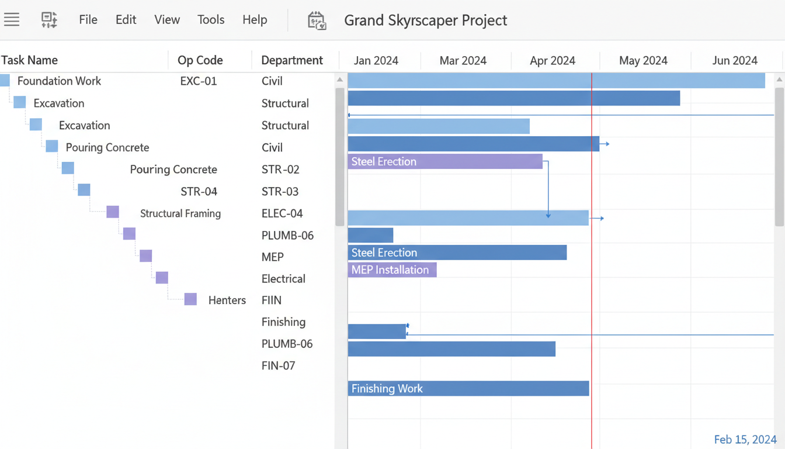The image size is (785, 449).
Task: Select the Jun 2024 timeline header
Action: pos(735,61)
